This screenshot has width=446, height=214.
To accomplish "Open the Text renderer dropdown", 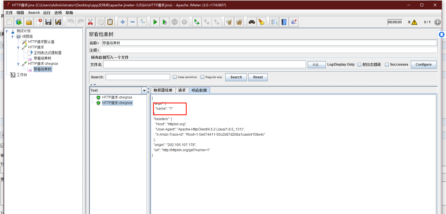I will [x=144, y=90].
